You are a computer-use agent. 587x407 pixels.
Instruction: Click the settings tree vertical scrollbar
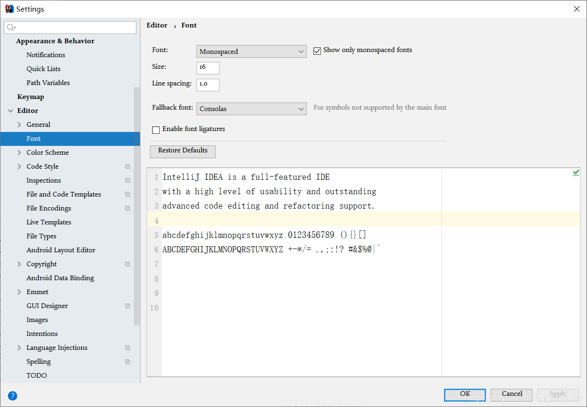pyautogui.click(x=137, y=206)
